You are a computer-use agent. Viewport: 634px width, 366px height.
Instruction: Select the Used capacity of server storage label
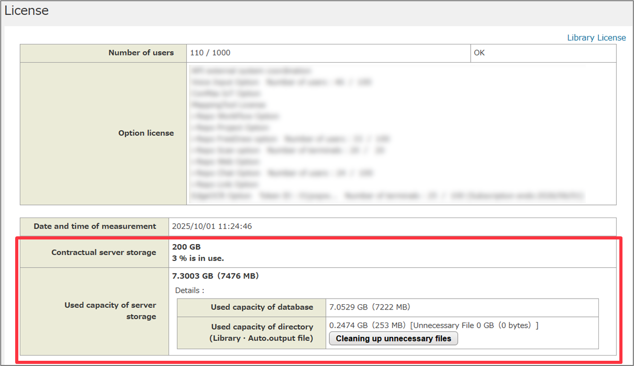[x=110, y=311]
